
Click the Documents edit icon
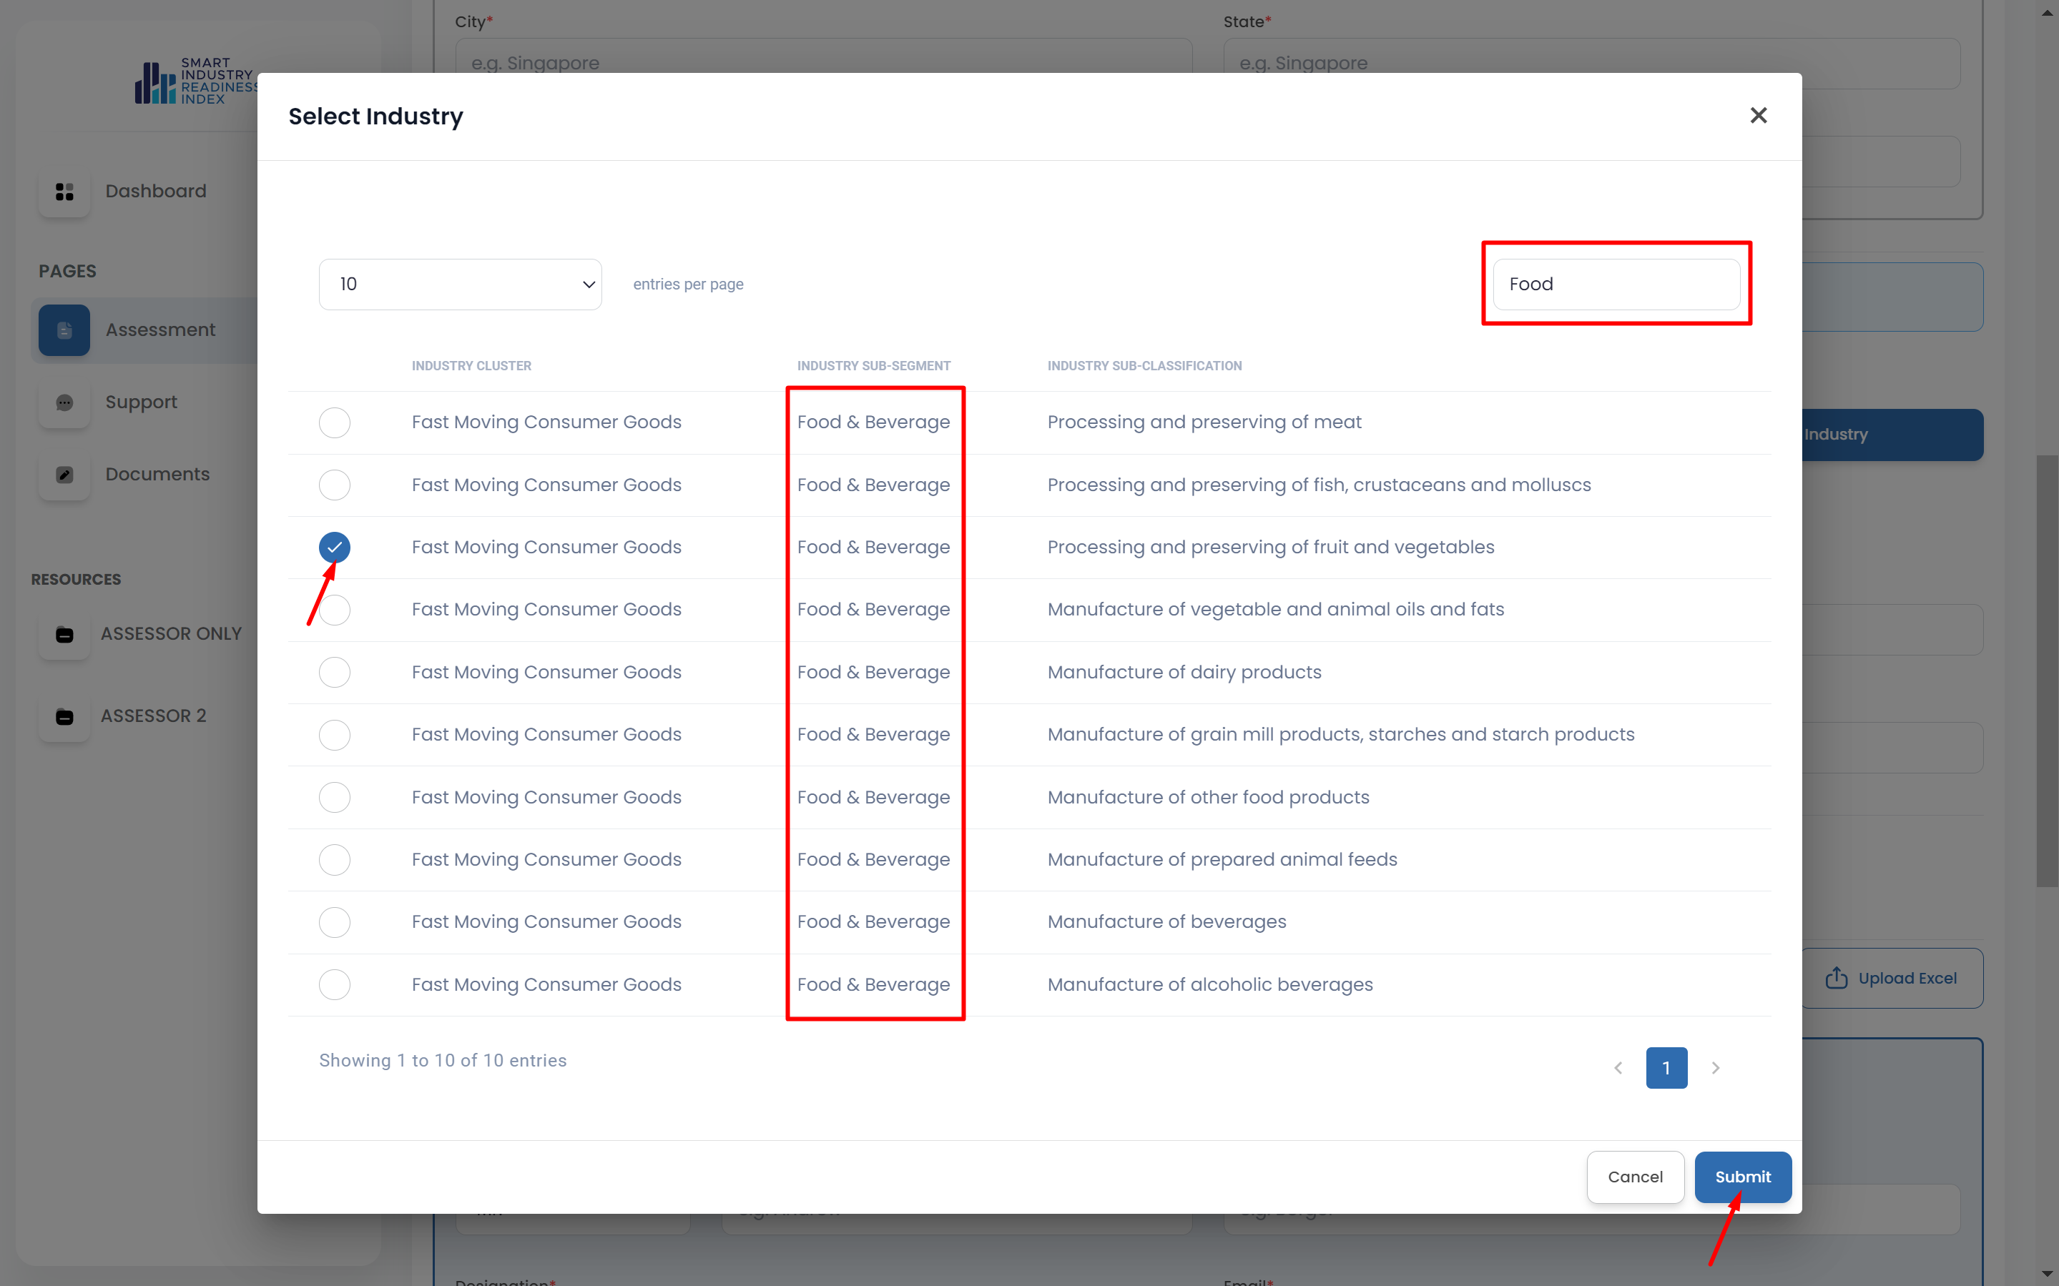64,475
